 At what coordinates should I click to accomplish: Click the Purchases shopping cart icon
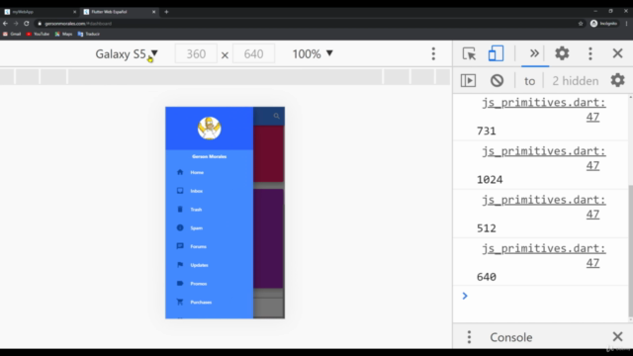pyautogui.click(x=180, y=302)
